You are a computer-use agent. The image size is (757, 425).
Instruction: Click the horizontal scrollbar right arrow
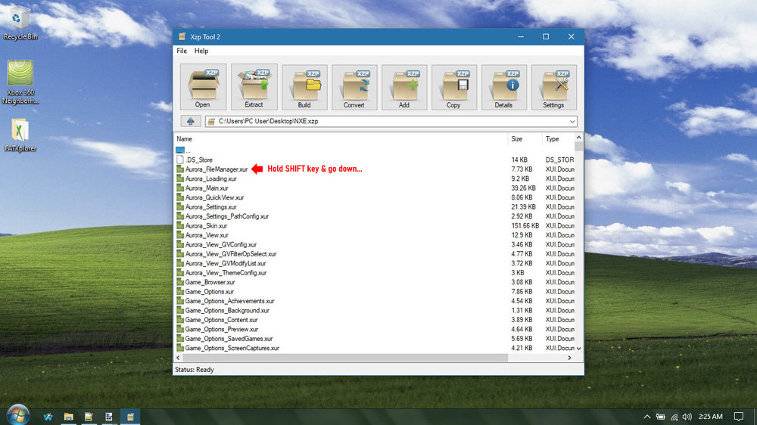click(570, 358)
